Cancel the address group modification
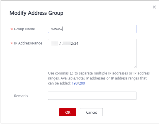 pos(91,112)
